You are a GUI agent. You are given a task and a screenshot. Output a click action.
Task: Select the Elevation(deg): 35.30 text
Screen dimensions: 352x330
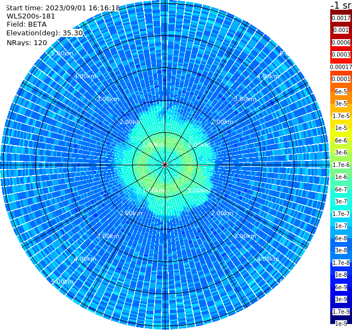tap(45, 33)
